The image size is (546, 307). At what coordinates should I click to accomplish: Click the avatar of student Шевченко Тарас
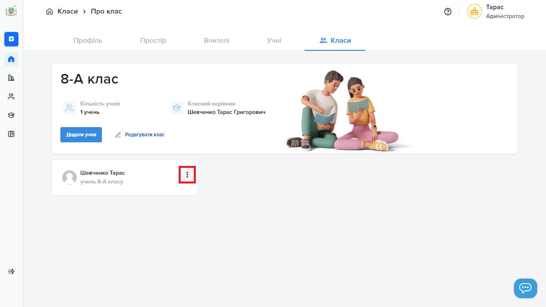pos(70,177)
